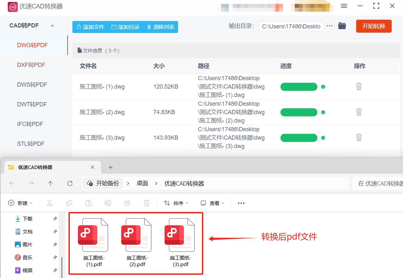Open the 排序 sort dropdown
This screenshot has width=403, height=278.
(x=176, y=203)
